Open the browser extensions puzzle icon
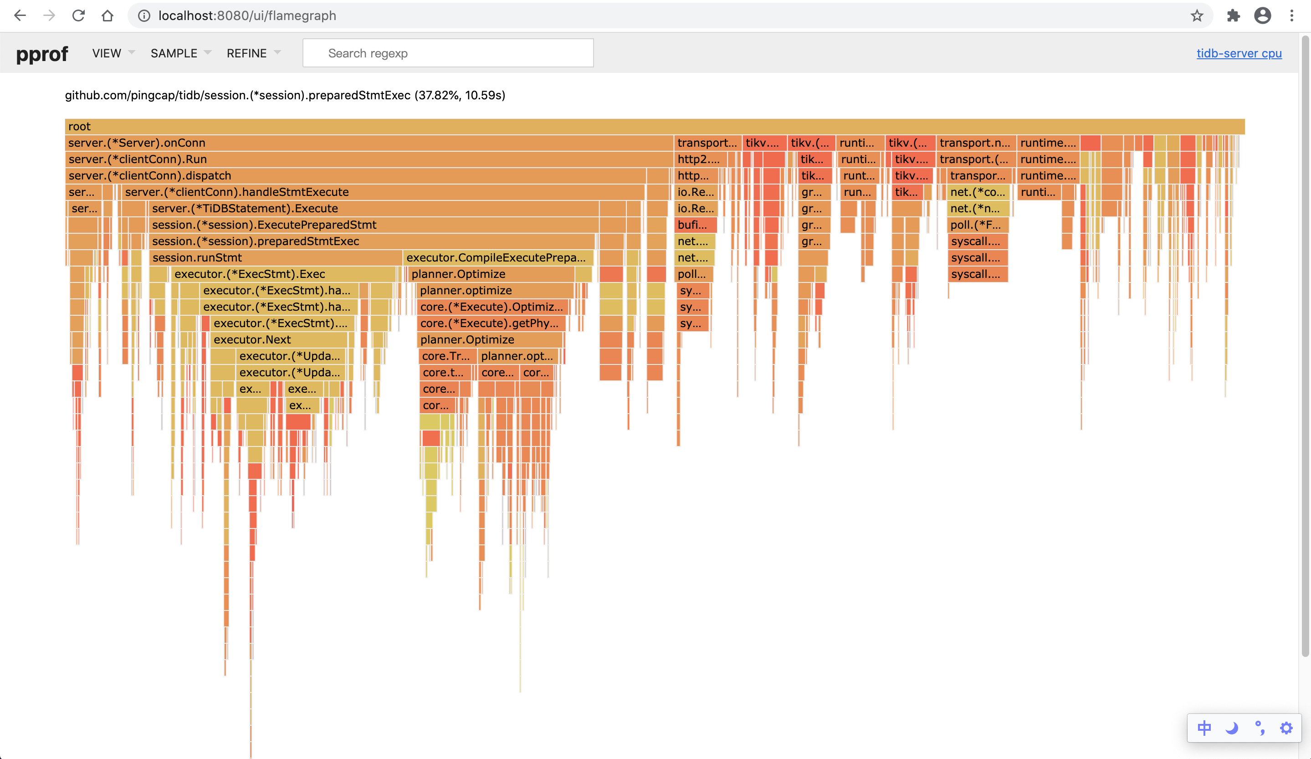 (x=1234, y=15)
